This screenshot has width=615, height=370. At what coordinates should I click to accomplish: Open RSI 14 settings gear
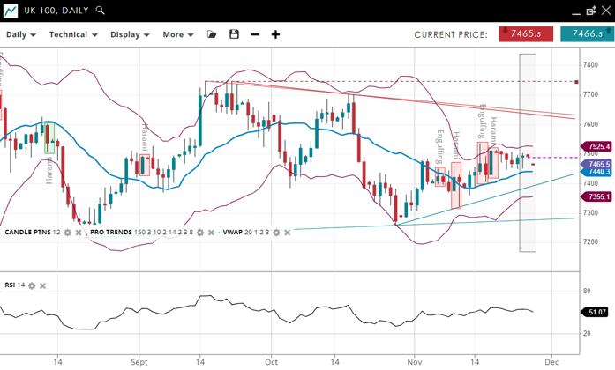tap(33, 285)
